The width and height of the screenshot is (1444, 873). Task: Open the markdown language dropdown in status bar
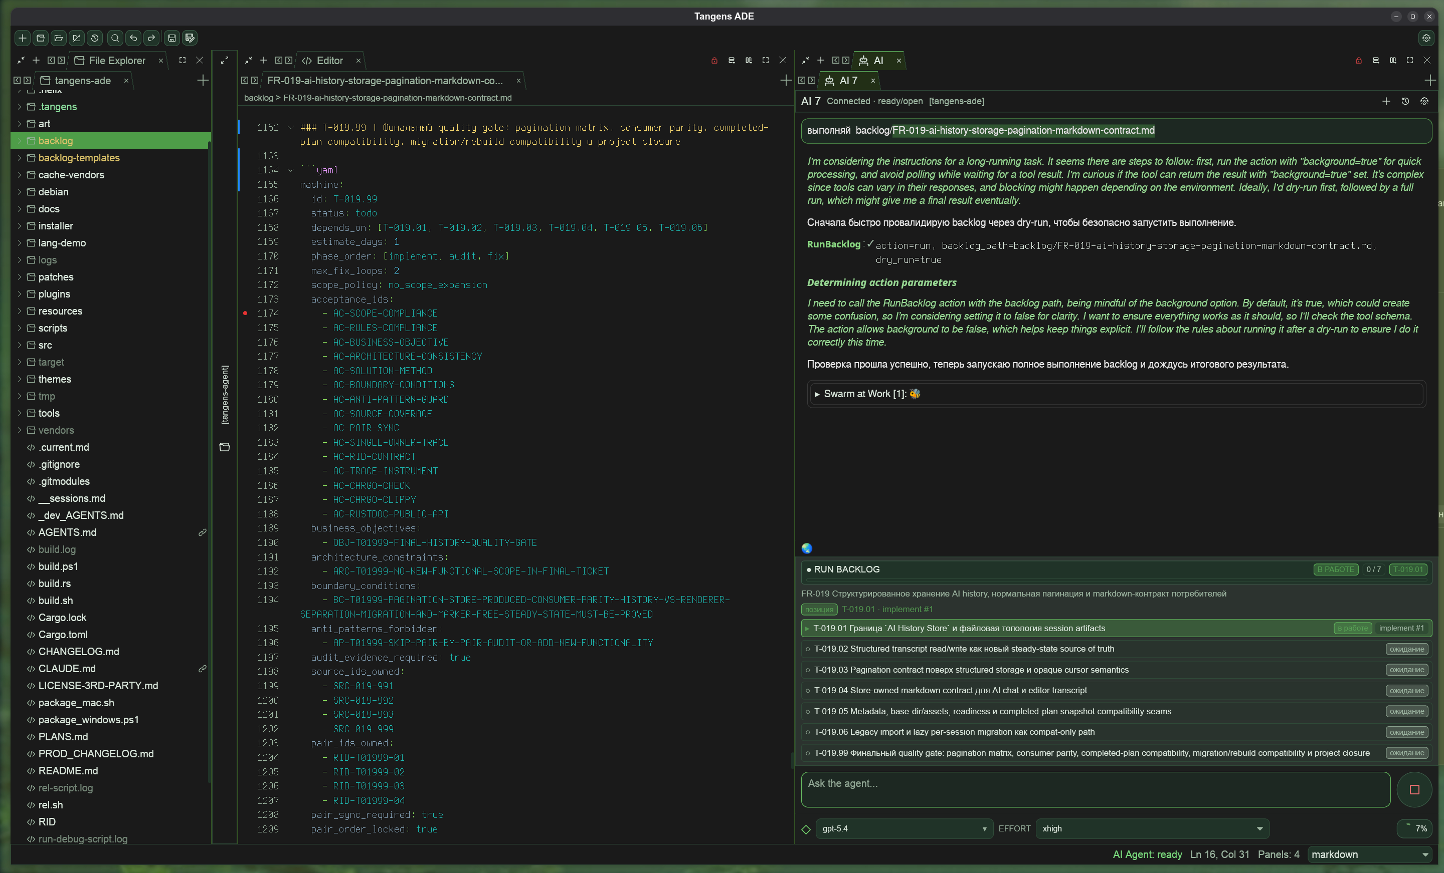click(1370, 855)
